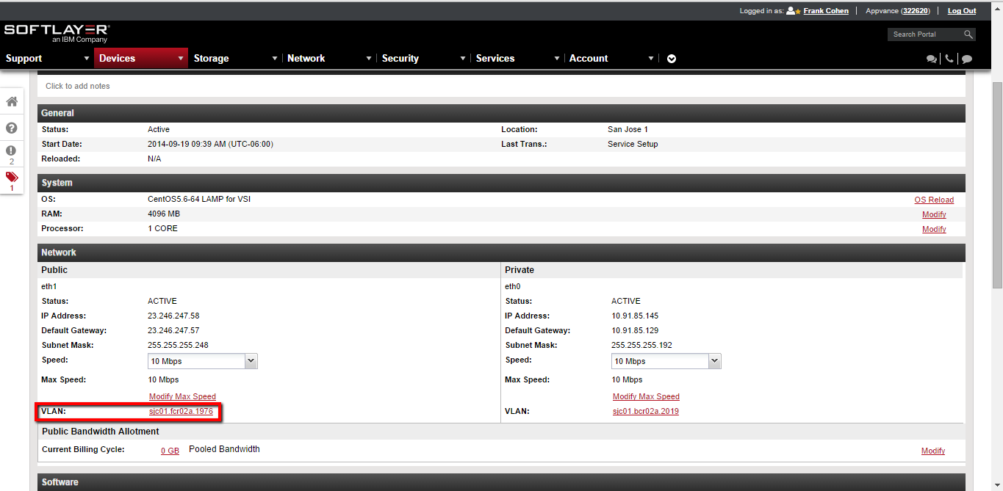1003x491 pixels.
Task: Expand the Storage menu arrow
Action: point(275,59)
